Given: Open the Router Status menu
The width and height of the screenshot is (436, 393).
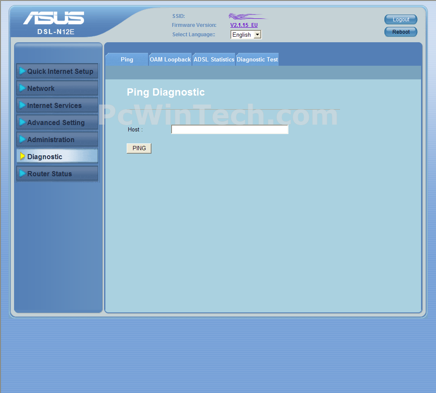Looking at the screenshot, I should coord(57,174).
